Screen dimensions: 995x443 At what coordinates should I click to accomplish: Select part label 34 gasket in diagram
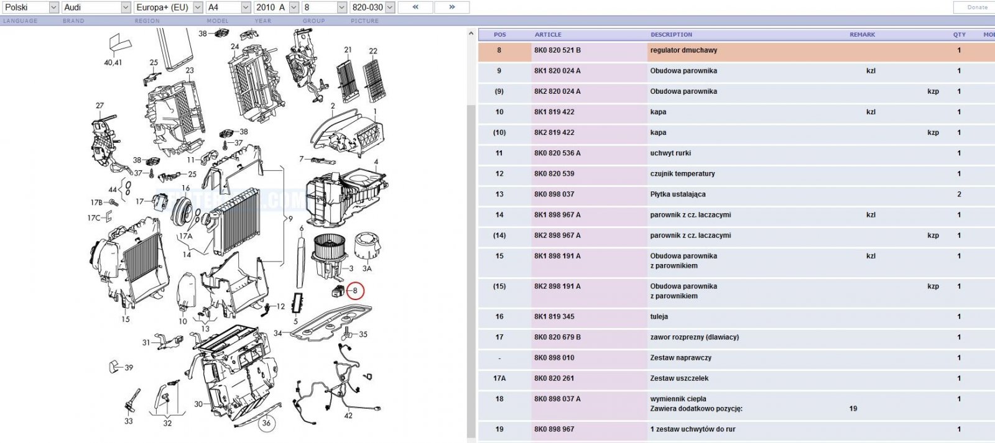point(277,333)
